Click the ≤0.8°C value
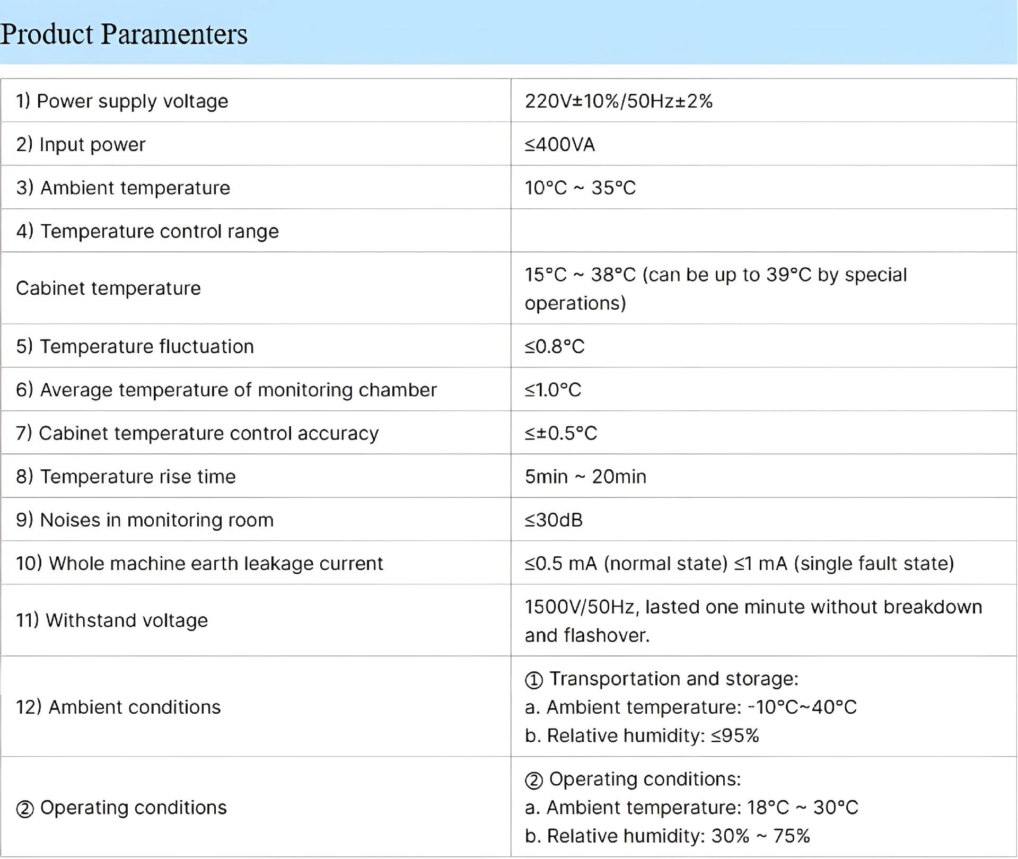The height and width of the screenshot is (859, 1018). point(555,346)
